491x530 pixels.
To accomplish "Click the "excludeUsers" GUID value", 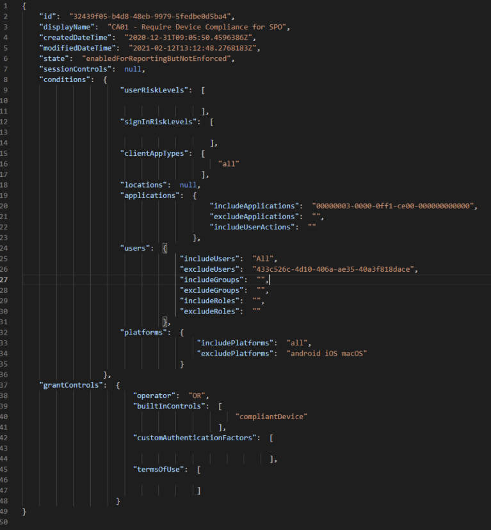I will pos(335,269).
